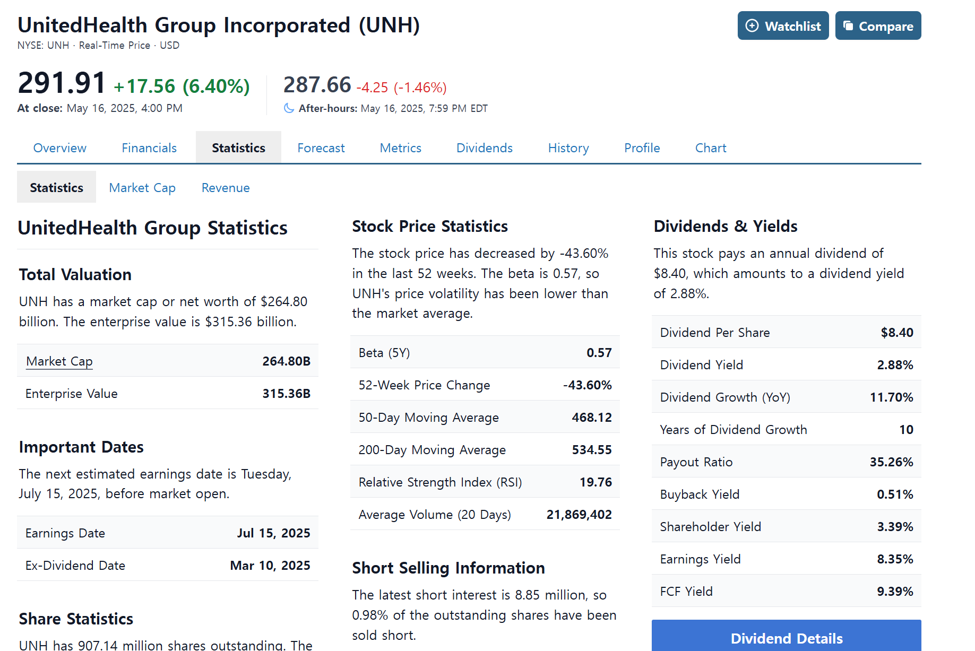Open the Dividend Details button

click(786, 636)
